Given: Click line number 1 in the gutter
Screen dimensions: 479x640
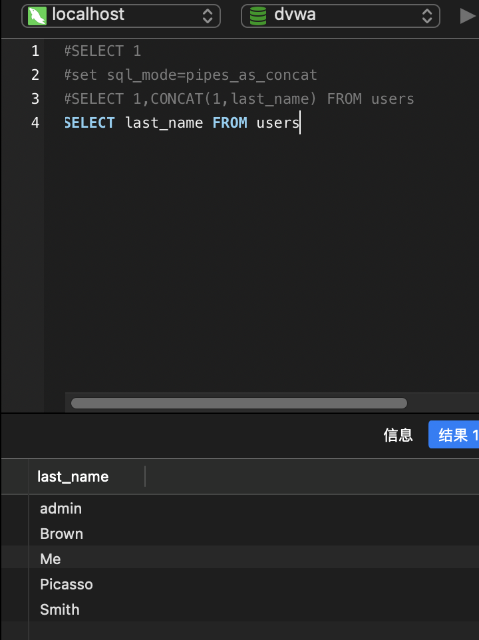Looking at the screenshot, I should click(x=35, y=51).
